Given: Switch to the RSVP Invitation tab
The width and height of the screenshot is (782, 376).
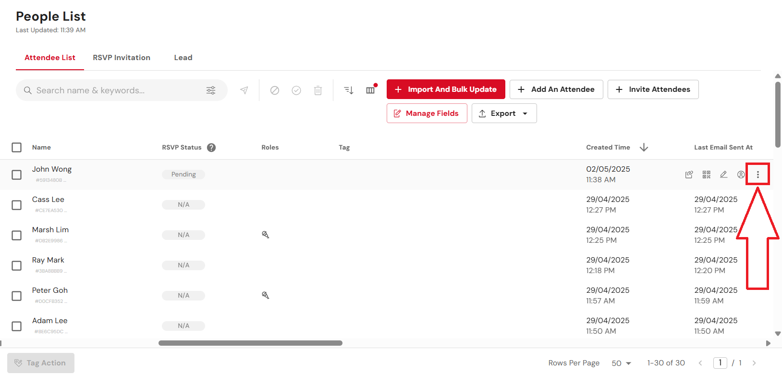Looking at the screenshot, I should pyautogui.click(x=122, y=58).
